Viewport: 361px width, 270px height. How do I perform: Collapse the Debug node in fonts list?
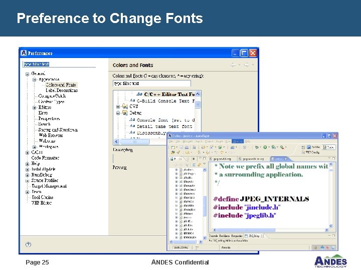pyautogui.click(x=118, y=113)
